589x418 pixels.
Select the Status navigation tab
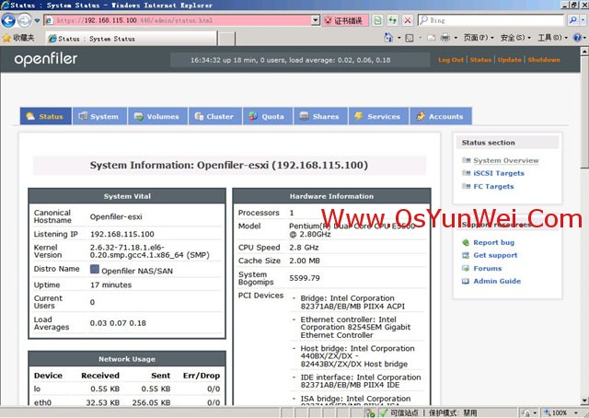click(45, 116)
